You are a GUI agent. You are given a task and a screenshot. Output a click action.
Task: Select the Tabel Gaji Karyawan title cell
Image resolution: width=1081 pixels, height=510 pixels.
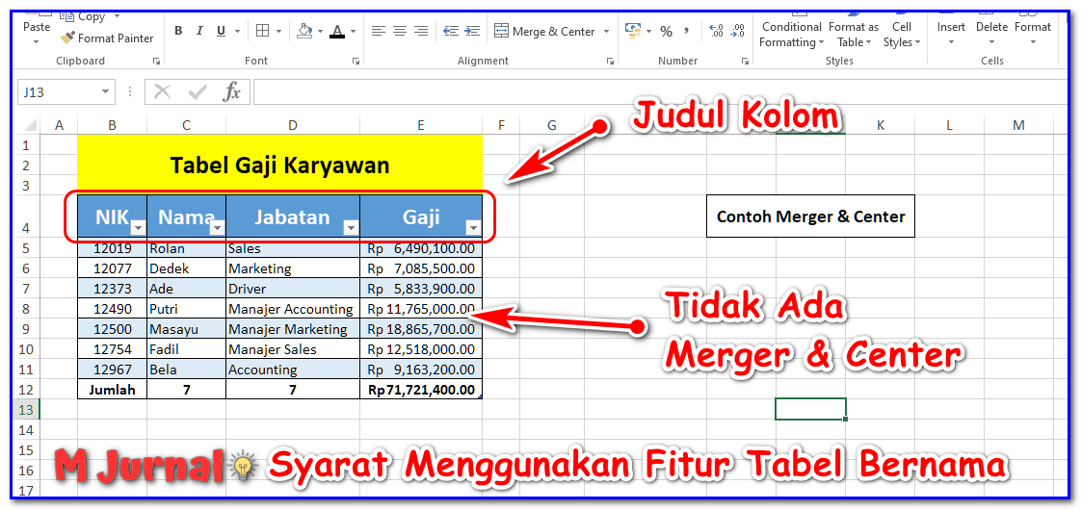click(x=280, y=166)
